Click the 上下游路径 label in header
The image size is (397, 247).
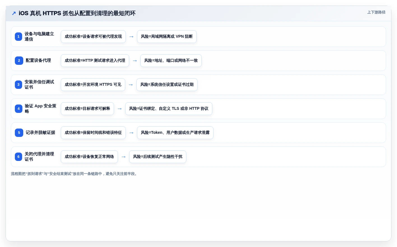pyautogui.click(x=376, y=12)
